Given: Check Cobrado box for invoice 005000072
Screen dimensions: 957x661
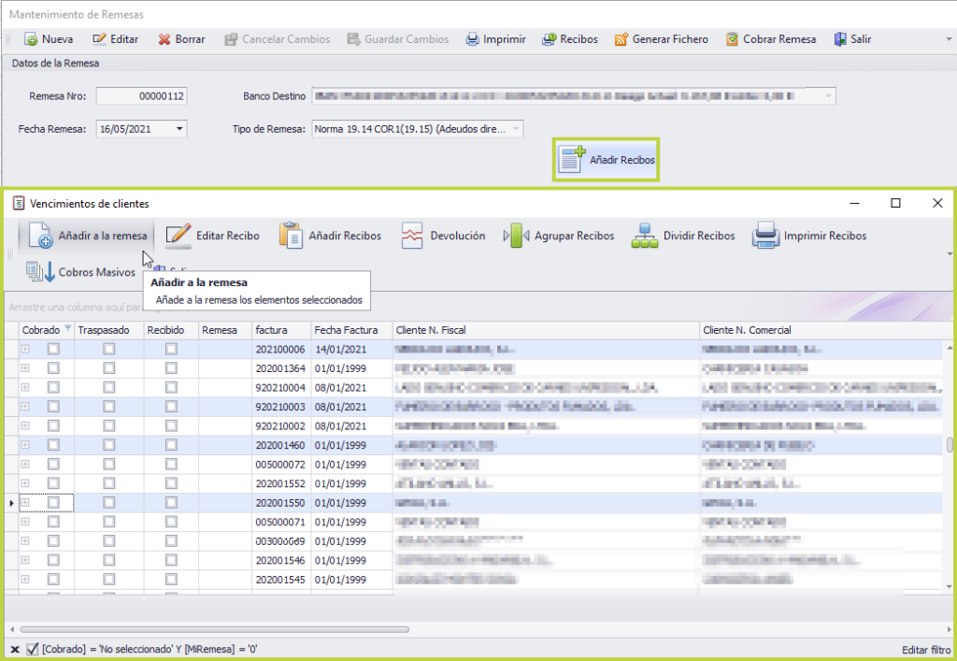Looking at the screenshot, I should click(x=53, y=465).
